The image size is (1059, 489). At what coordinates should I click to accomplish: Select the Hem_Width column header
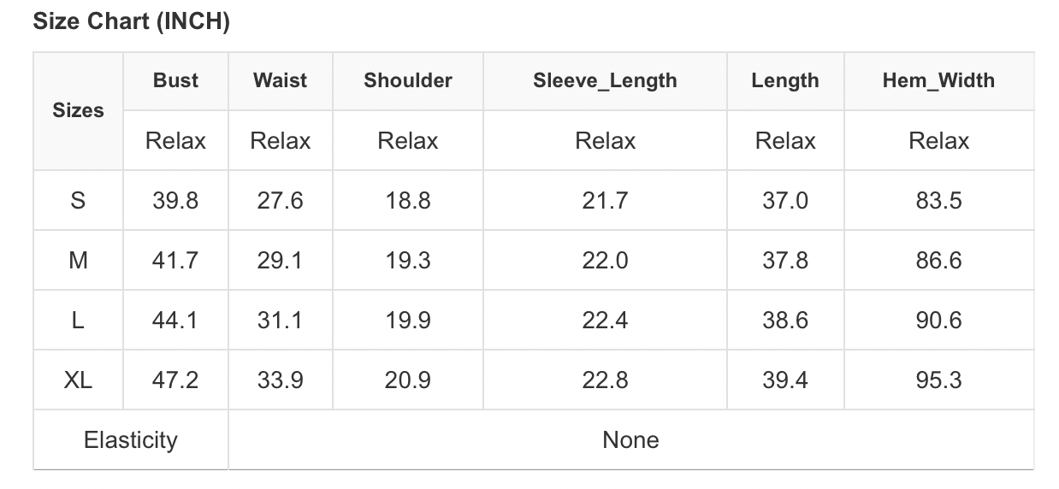click(938, 80)
